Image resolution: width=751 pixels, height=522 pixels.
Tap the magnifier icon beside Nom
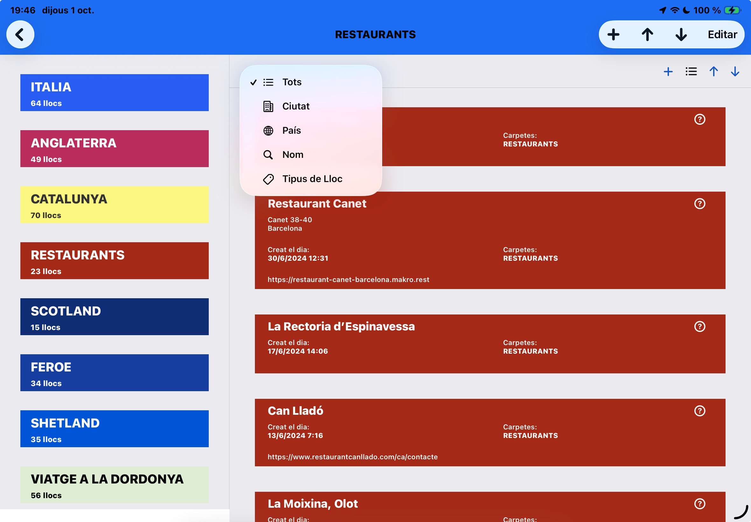tap(268, 155)
